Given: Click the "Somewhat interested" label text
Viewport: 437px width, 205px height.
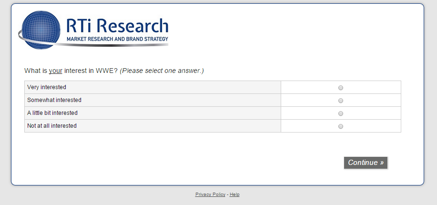Looking at the screenshot, I should pyautogui.click(x=54, y=100).
